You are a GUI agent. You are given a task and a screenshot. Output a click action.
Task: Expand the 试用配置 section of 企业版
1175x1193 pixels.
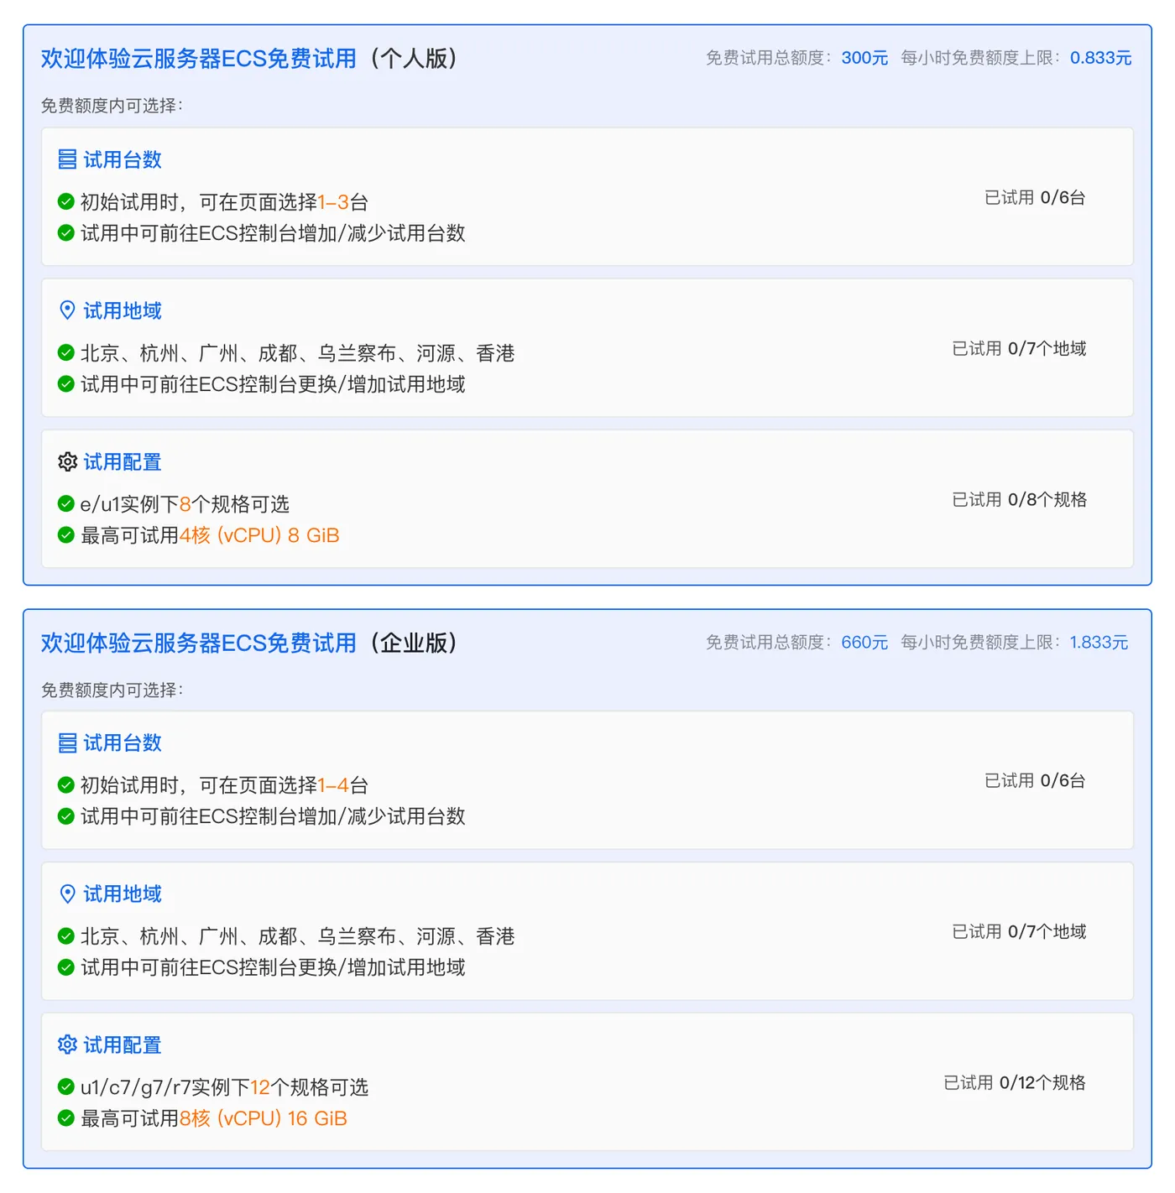point(122,1045)
